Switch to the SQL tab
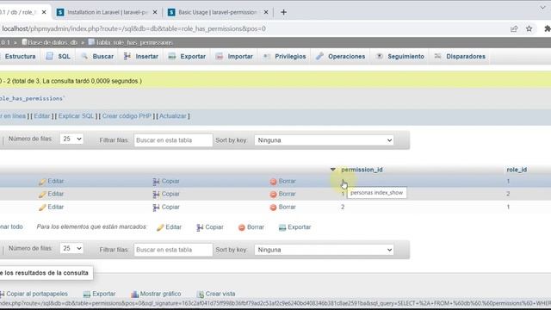This screenshot has width=551, height=310. [x=59, y=56]
